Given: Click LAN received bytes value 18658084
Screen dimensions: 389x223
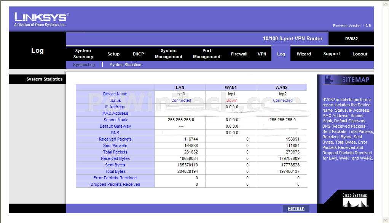Looking at the screenshot, I should point(189,158).
